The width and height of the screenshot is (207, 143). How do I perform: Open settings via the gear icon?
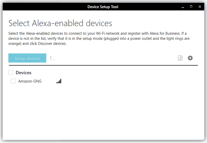pos(190,58)
